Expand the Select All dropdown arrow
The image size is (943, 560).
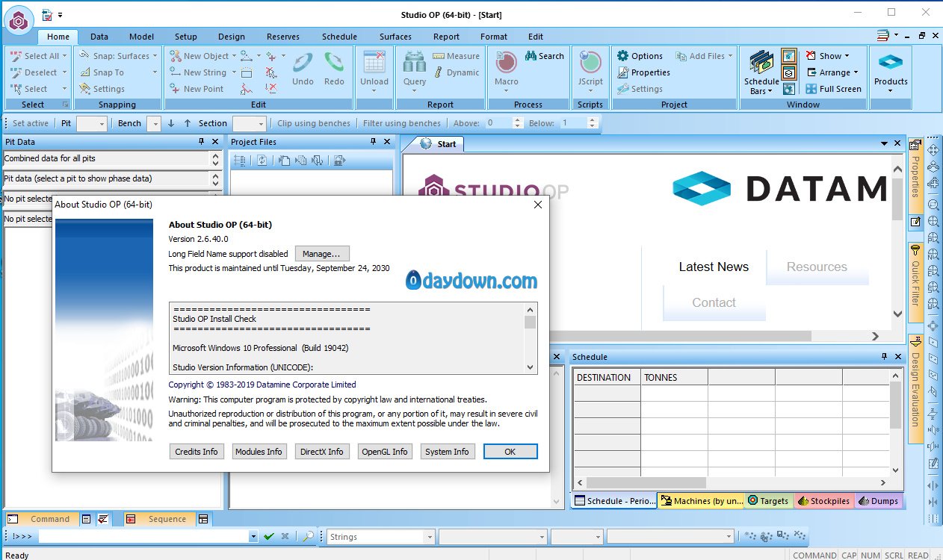65,56
